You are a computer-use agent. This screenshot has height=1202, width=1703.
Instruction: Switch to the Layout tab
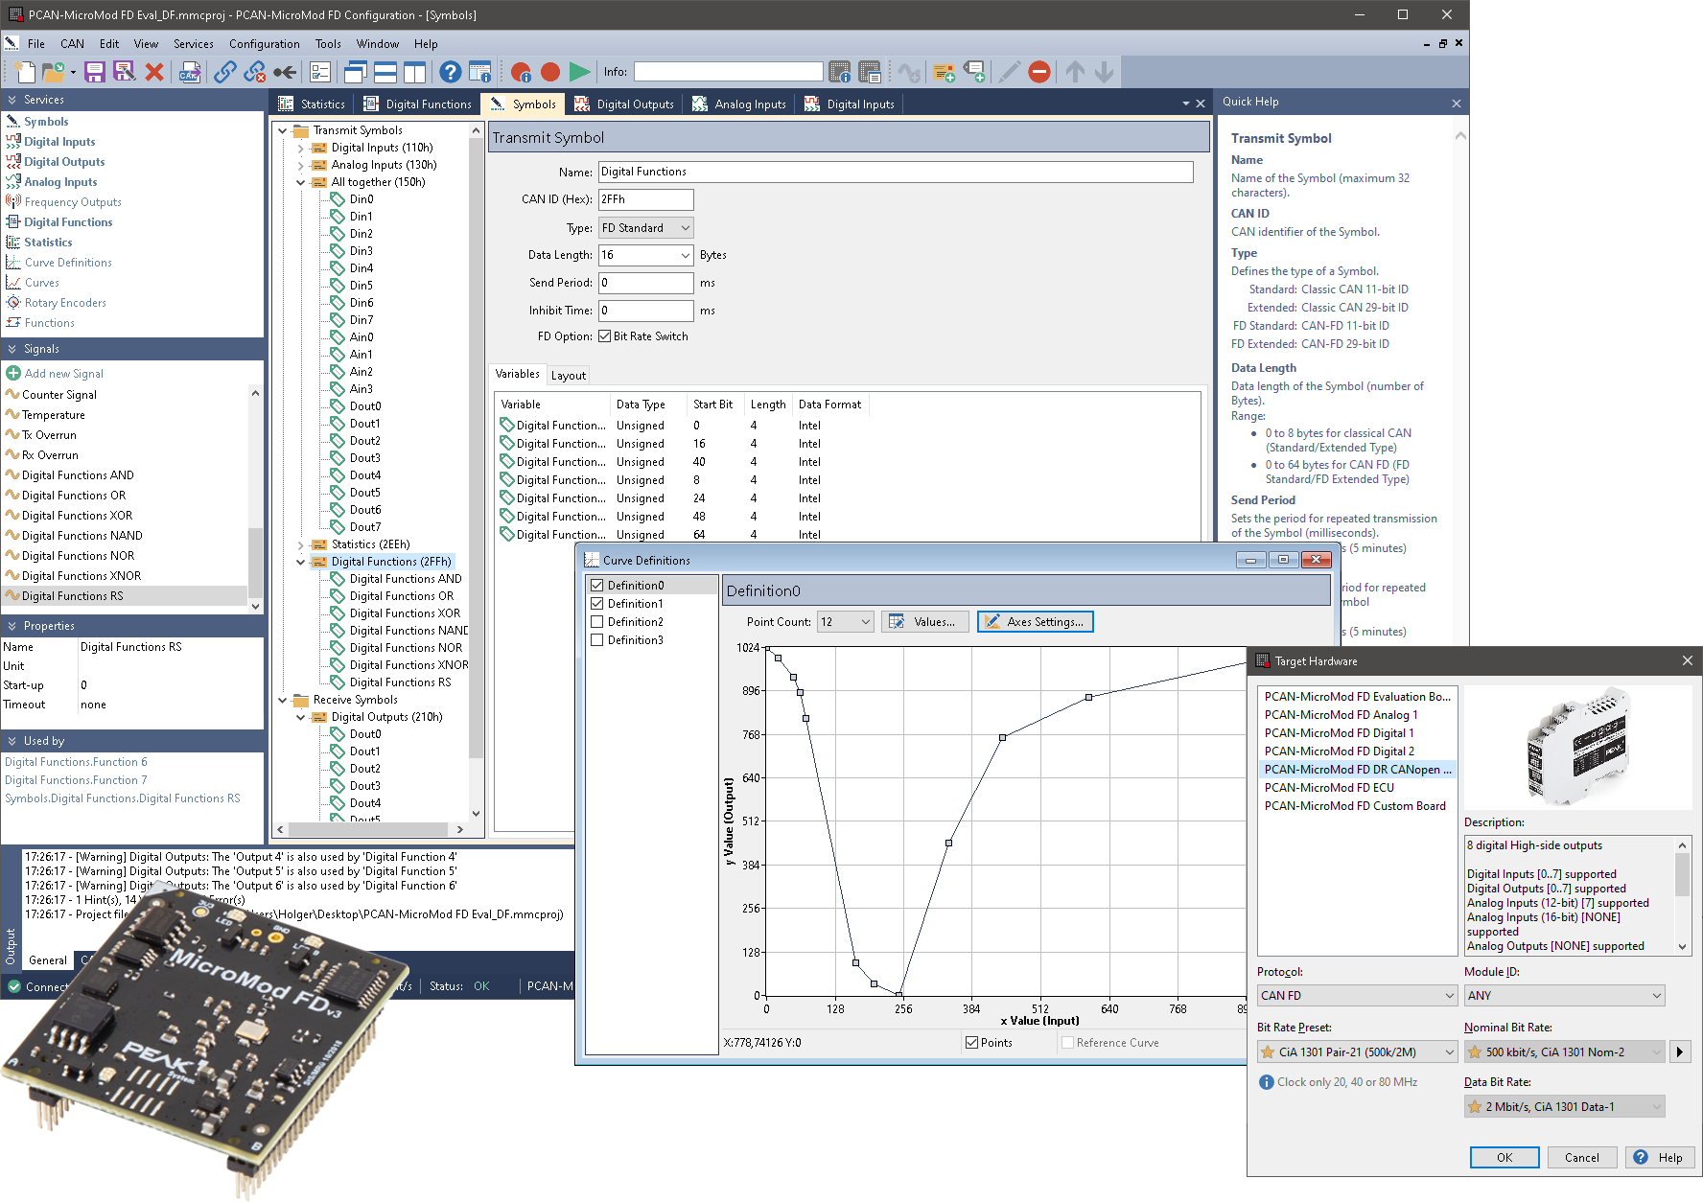pos(569,376)
